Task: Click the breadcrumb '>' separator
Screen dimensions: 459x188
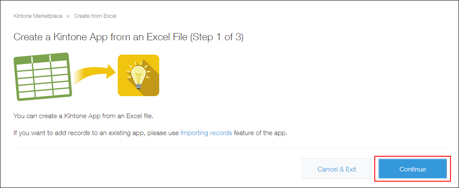Action: [68, 16]
